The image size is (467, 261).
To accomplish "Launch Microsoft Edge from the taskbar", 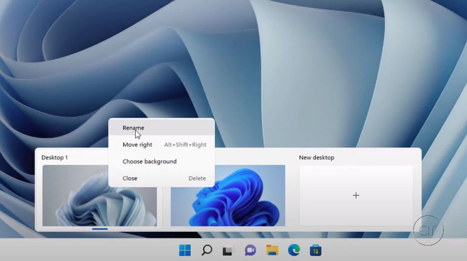I will pos(294,250).
